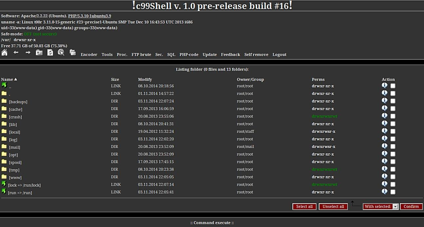
Task: Go back with the left arrow icon
Action: pos(16,53)
